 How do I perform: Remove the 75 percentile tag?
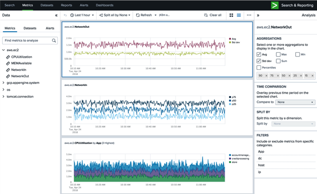tap(278, 76)
